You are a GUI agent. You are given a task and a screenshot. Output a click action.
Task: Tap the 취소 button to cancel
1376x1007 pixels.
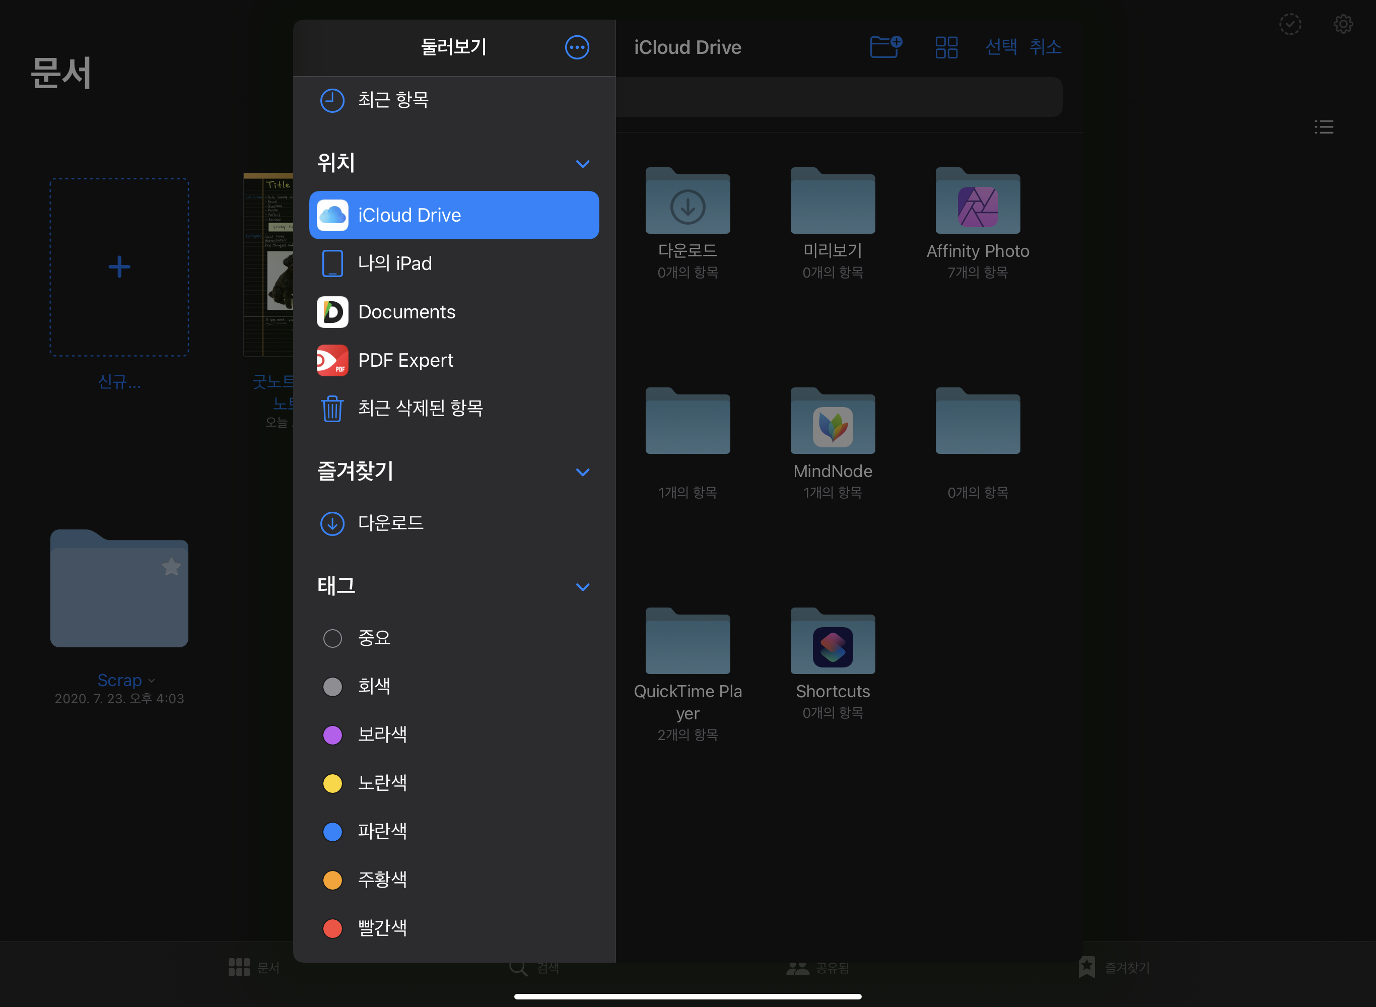[x=1045, y=47]
